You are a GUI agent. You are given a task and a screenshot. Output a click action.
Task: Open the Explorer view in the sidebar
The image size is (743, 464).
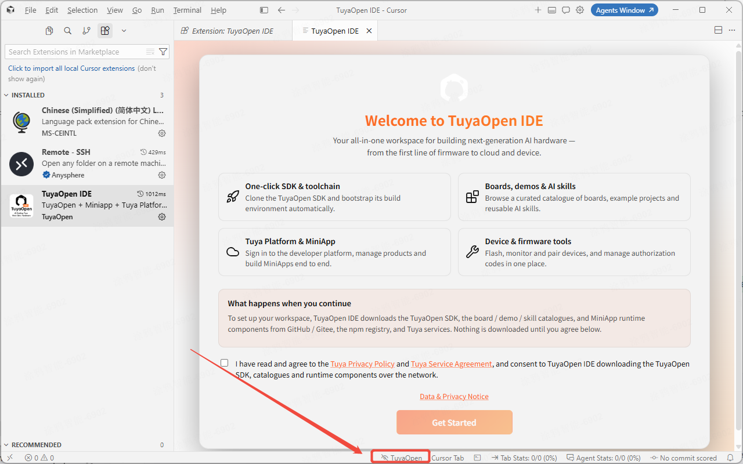coord(49,31)
